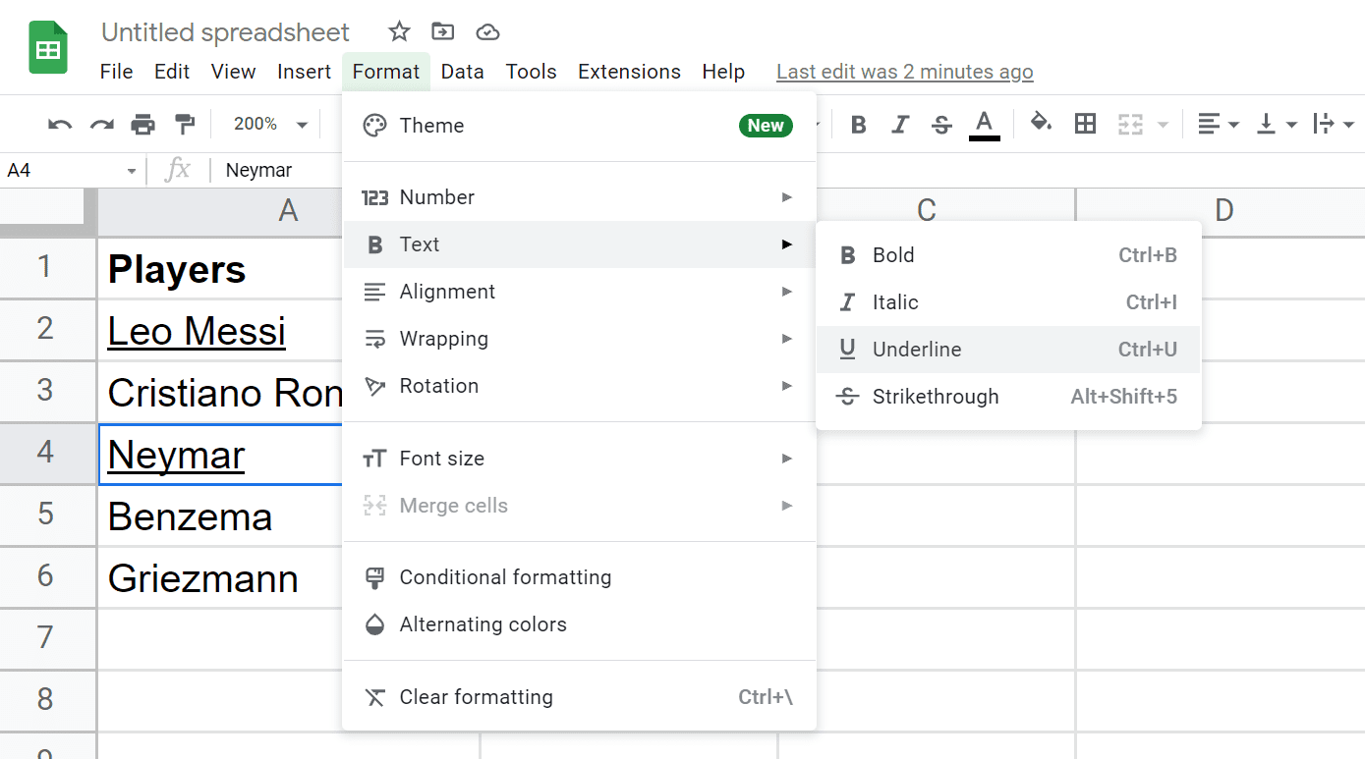Apply Bold from the Text submenu

pos(1008,255)
